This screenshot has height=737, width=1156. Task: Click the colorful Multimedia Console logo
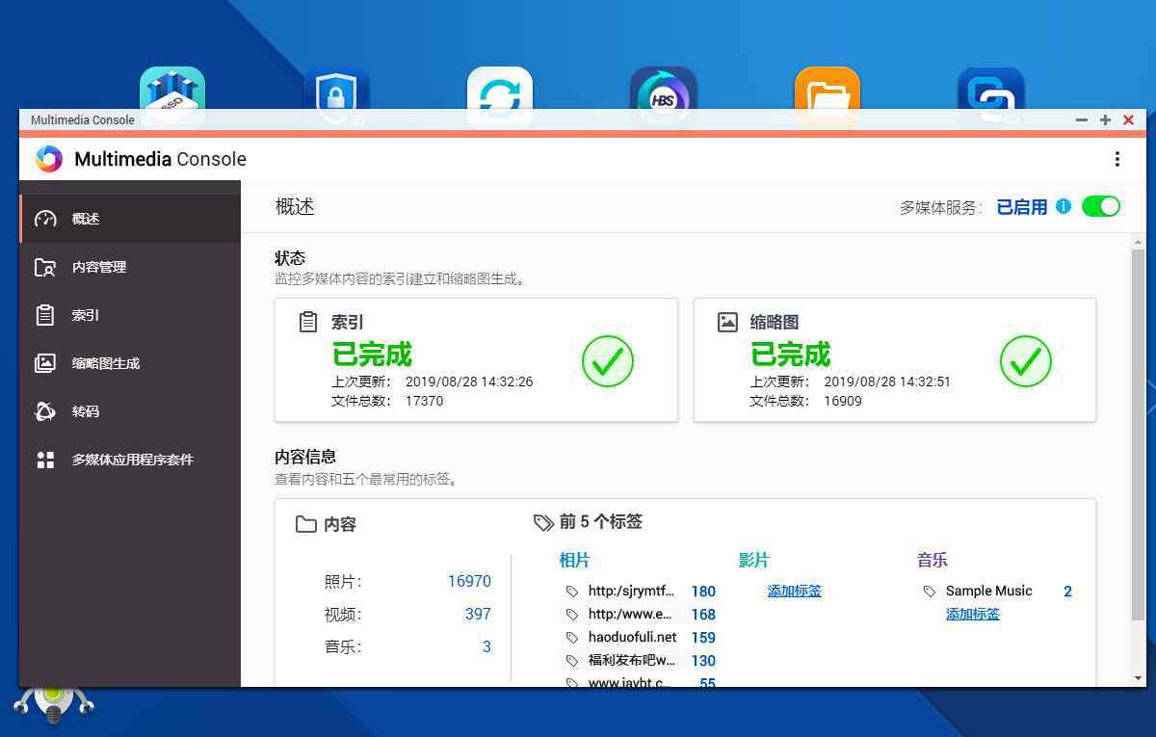coord(48,159)
